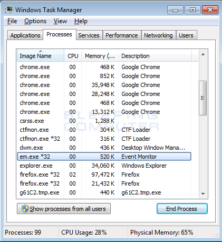Click the Desktop Window Mana... description

[153, 148]
